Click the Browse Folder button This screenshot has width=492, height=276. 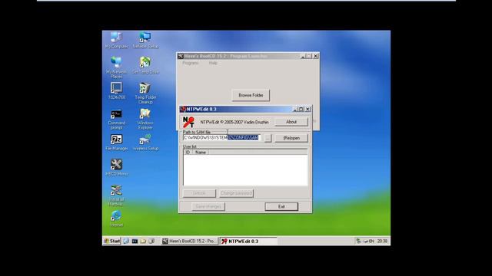coord(251,95)
